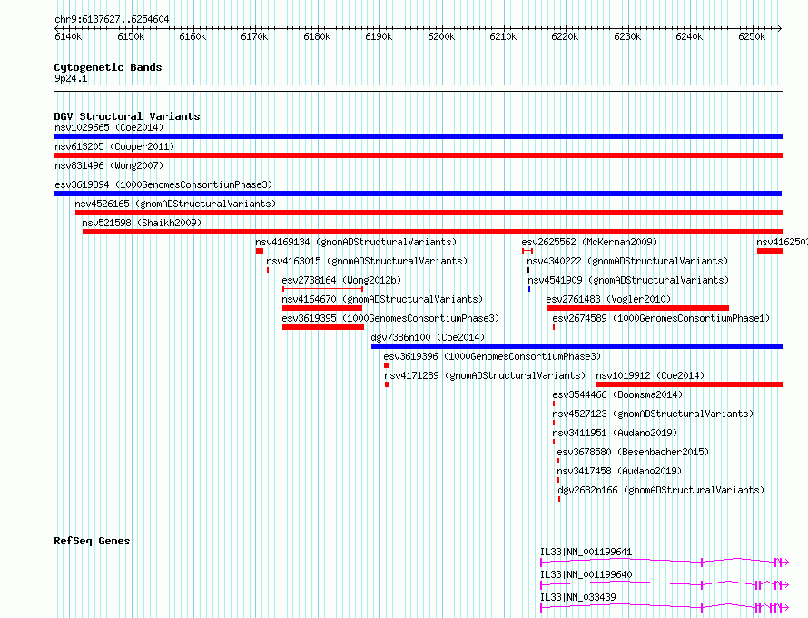Click the Cytogenetic Bands track title
The width and height of the screenshot is (808, 618).
click(x=108, y=67)
